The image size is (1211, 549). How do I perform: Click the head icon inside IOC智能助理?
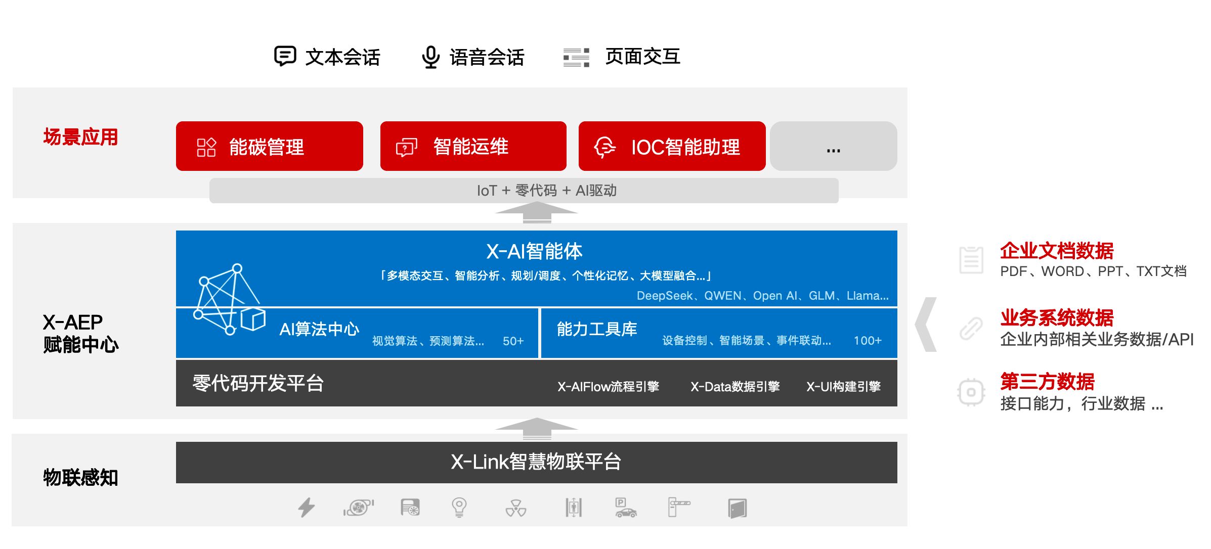point(606,148)
